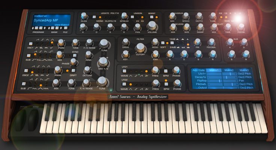Click the Filter Drive knob
Screen dimensions: 276x150
125,42
